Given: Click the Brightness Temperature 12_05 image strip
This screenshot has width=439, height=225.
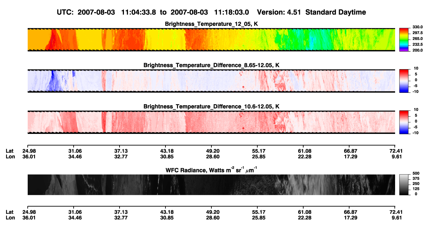Looking at the screenshot, I should click(211, 39).
